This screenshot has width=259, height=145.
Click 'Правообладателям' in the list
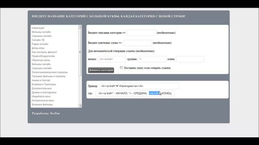coord(43,56)
